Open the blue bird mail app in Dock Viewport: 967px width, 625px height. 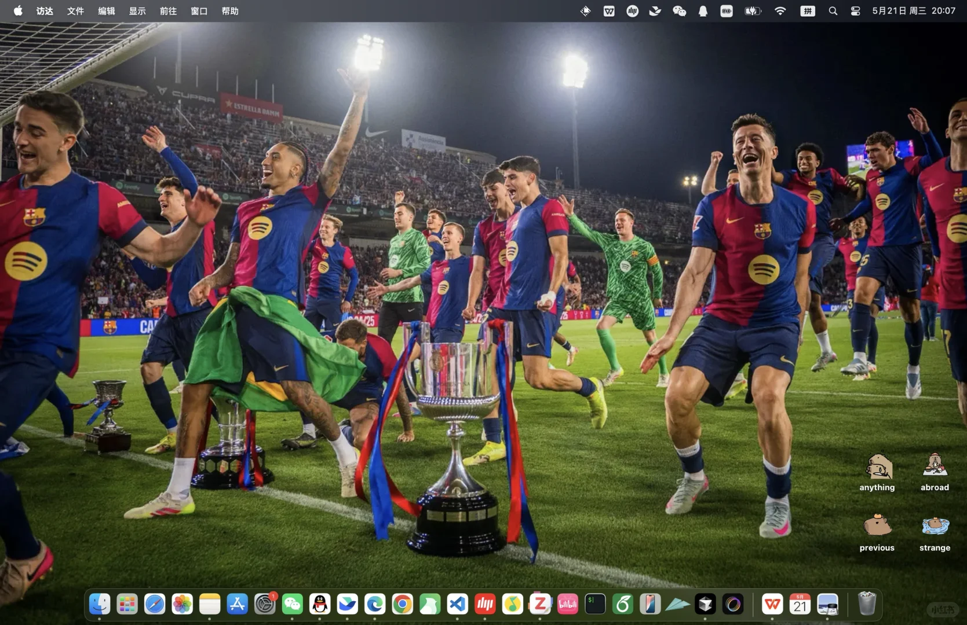(x=347, y=604)
